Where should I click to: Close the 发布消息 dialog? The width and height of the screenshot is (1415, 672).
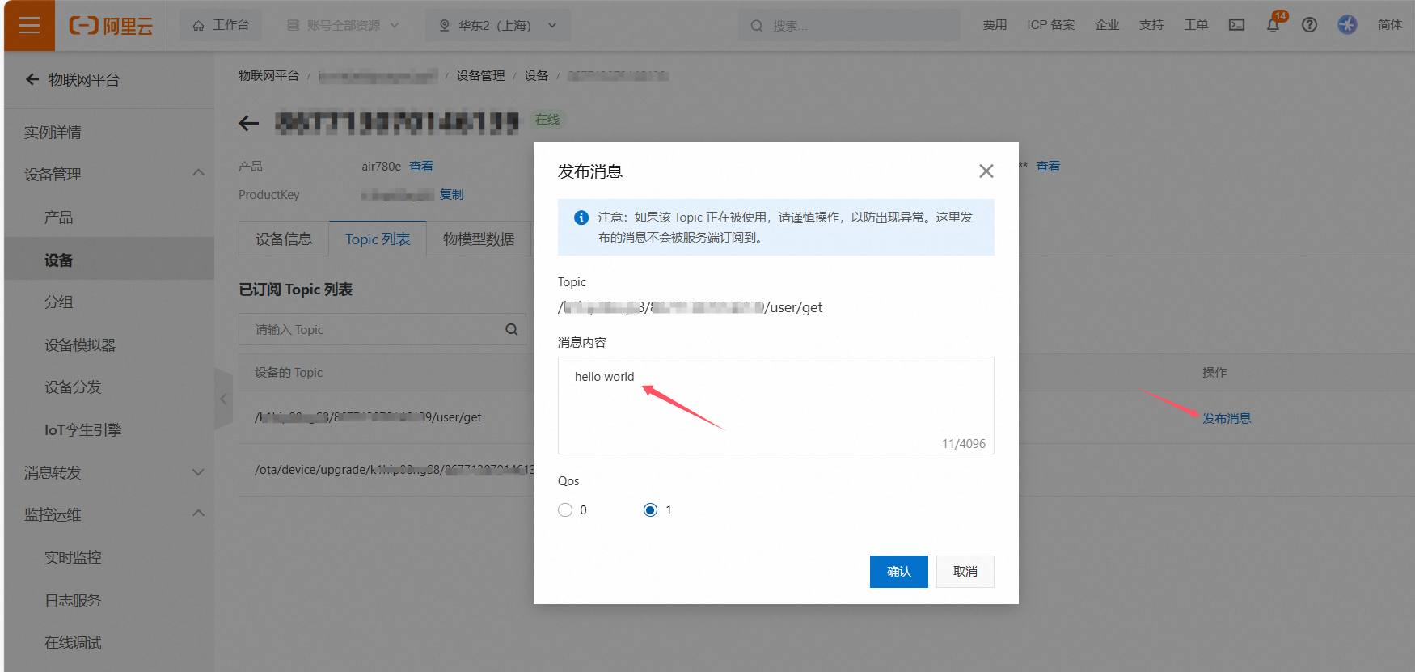986,171
